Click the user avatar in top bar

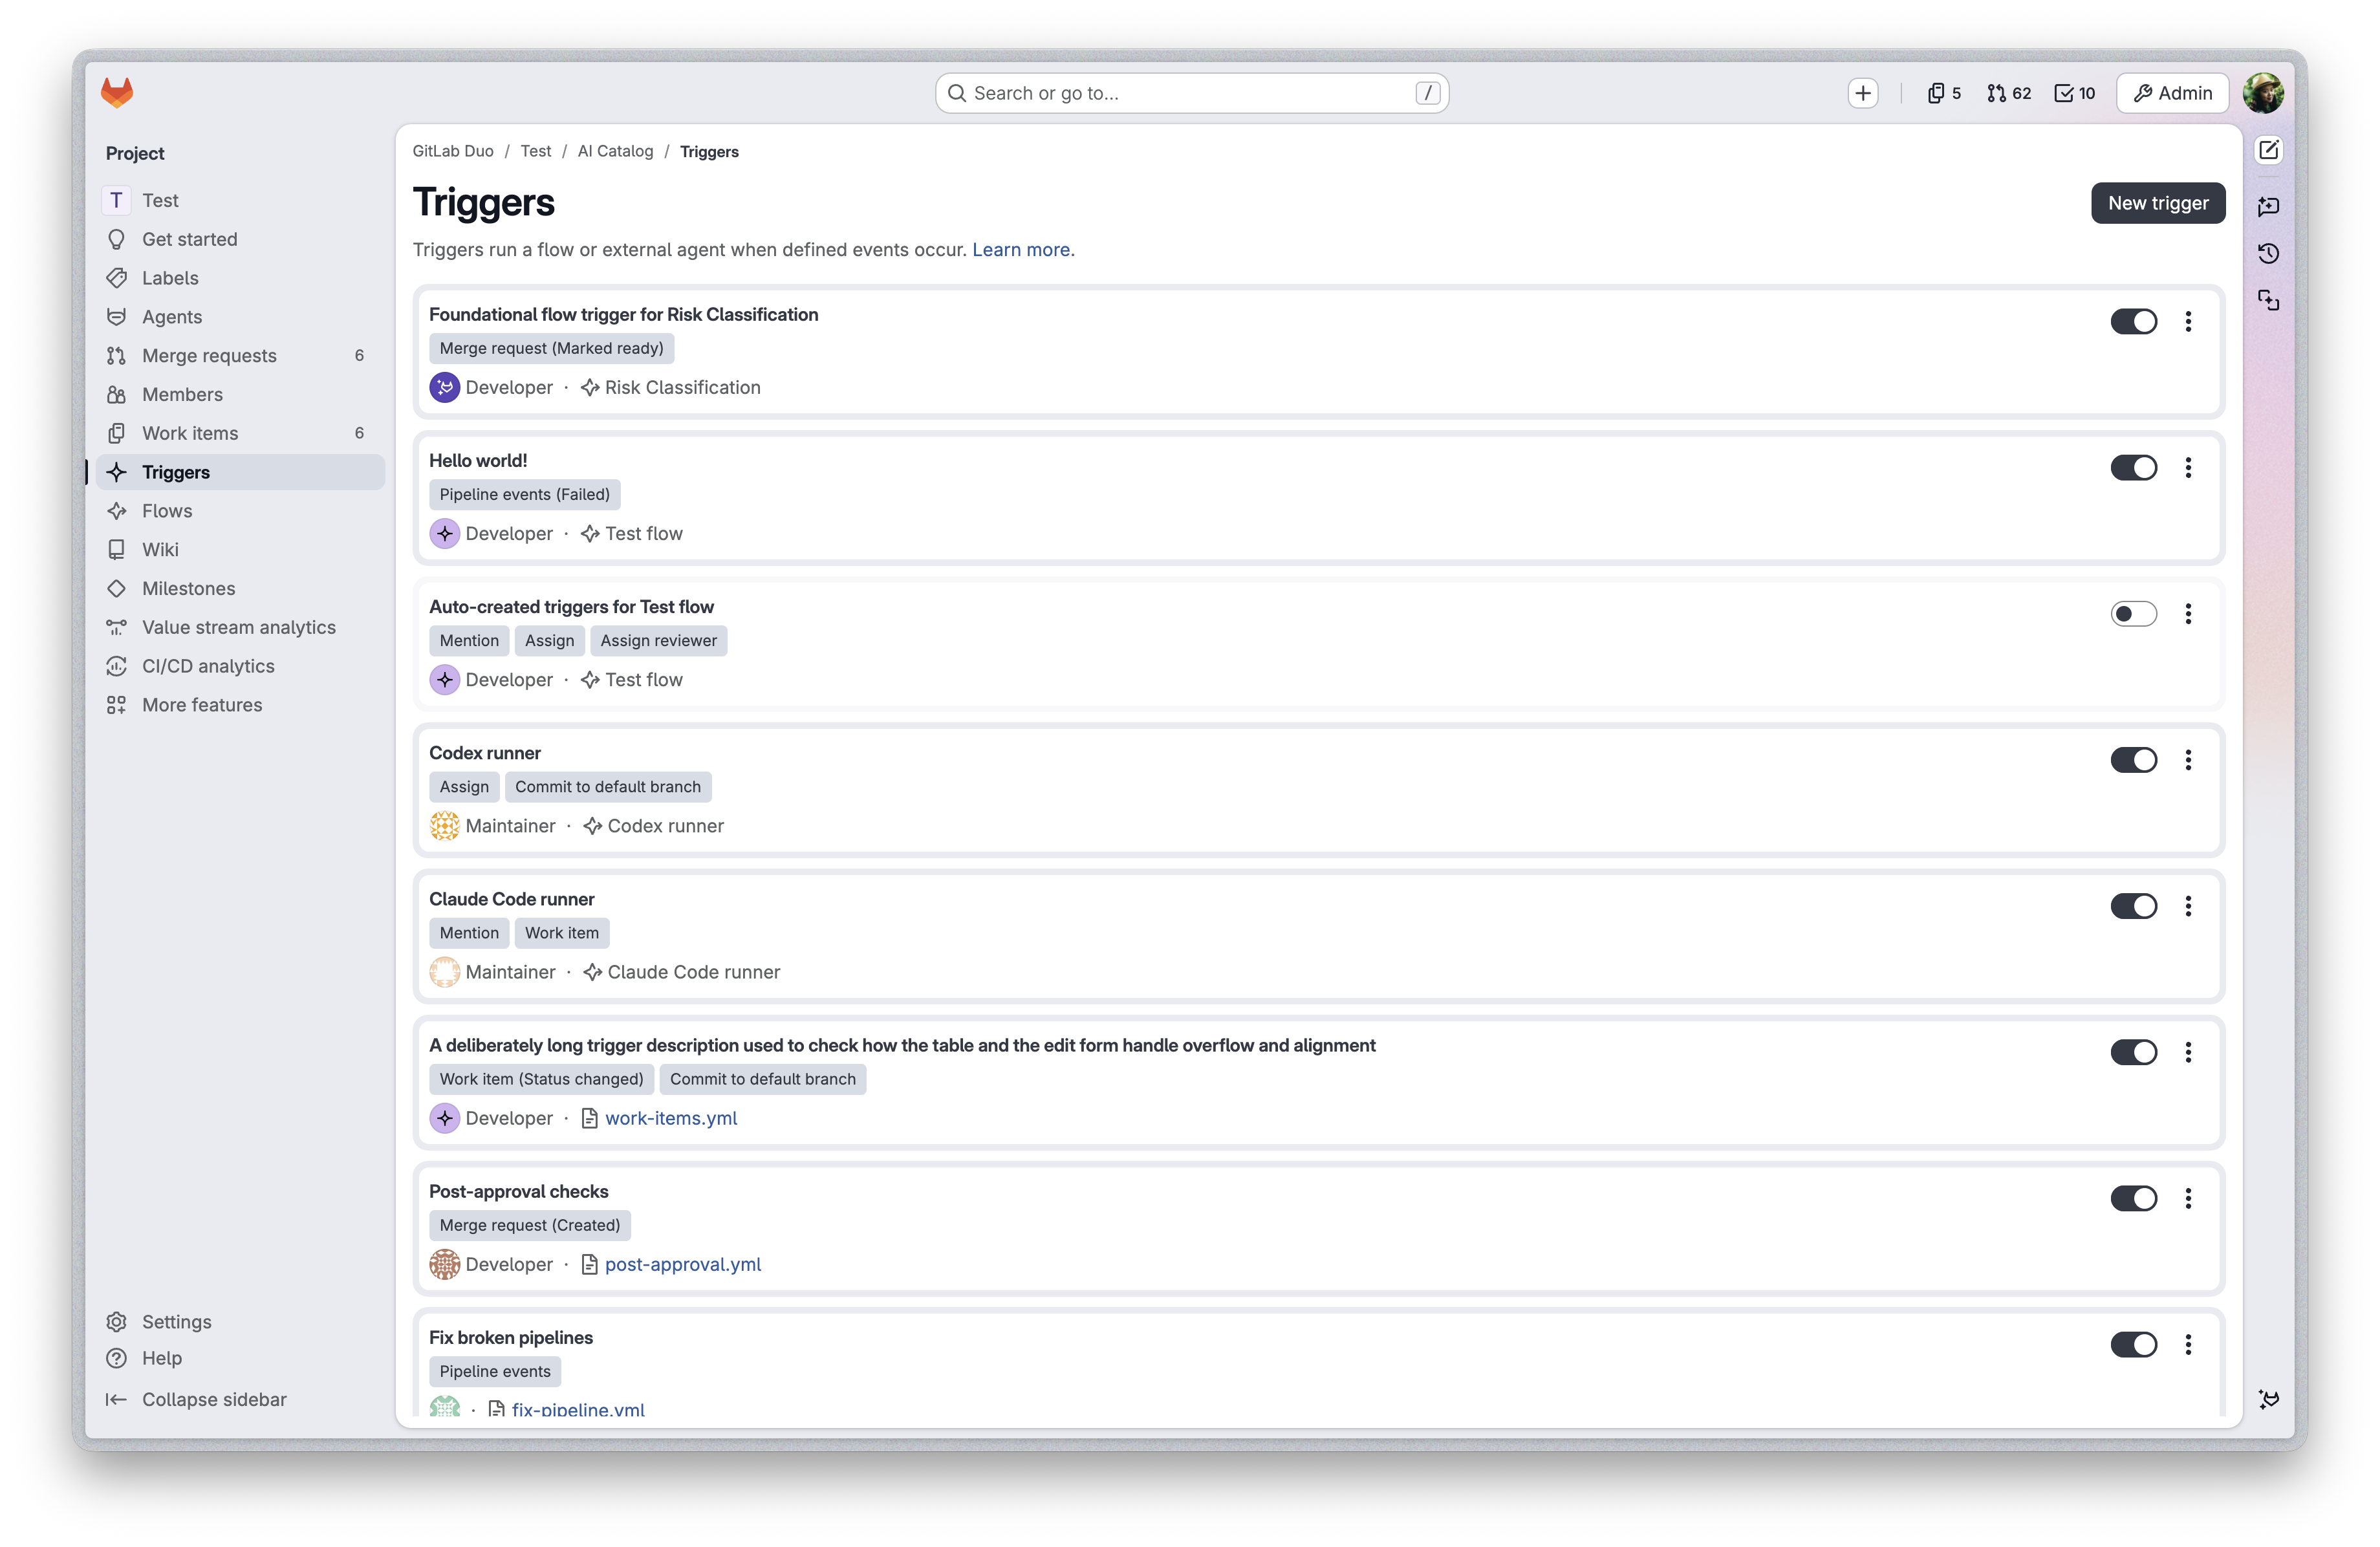(x=2263, y=93)
